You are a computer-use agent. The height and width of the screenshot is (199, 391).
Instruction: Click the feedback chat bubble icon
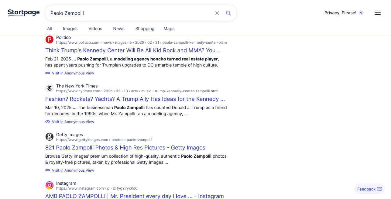[x=379, y=189]
